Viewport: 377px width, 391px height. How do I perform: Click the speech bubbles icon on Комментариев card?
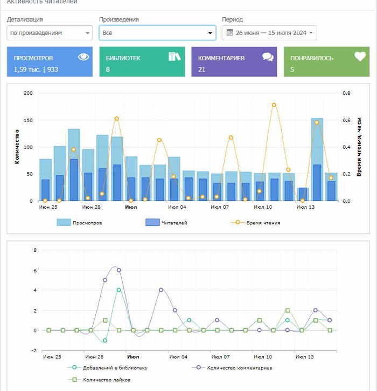pos(268,57)
